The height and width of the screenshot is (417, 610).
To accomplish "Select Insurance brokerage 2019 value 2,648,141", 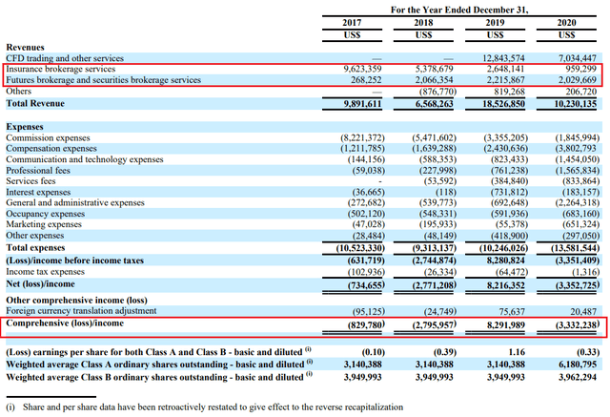I will click(x=506, y=69).
